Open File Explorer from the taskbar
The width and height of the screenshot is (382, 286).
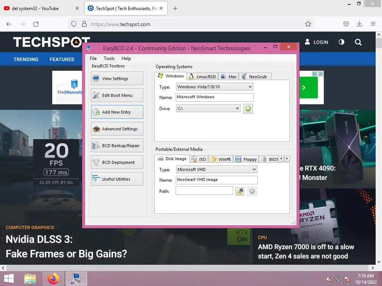[x=30, y=279]
